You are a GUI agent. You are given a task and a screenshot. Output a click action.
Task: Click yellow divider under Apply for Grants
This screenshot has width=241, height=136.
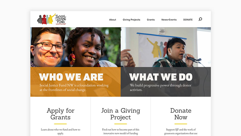pos(61,124)
